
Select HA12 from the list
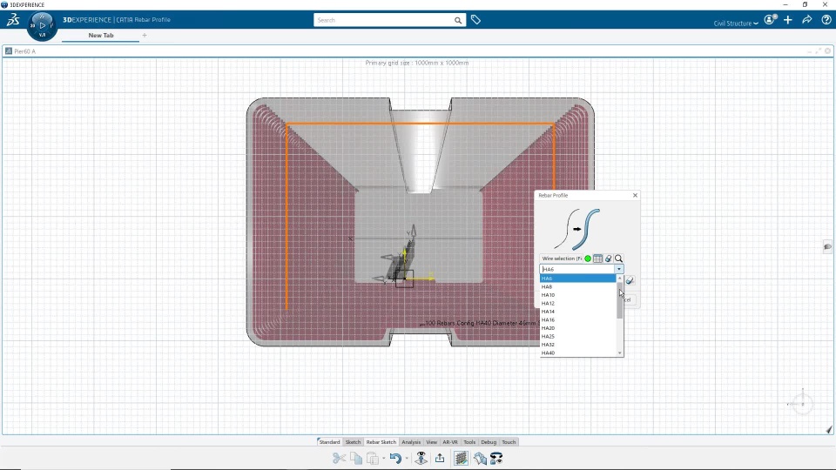(578, 303)
